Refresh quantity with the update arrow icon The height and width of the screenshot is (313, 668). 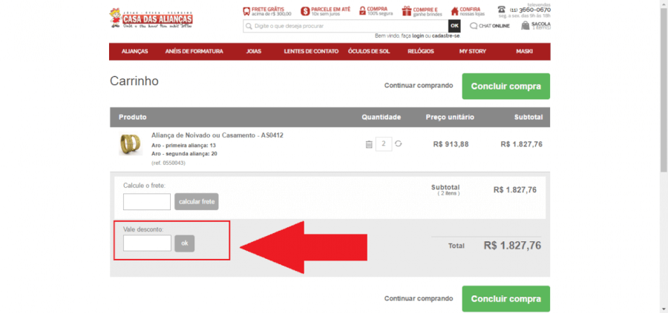(x=398, y=144)
